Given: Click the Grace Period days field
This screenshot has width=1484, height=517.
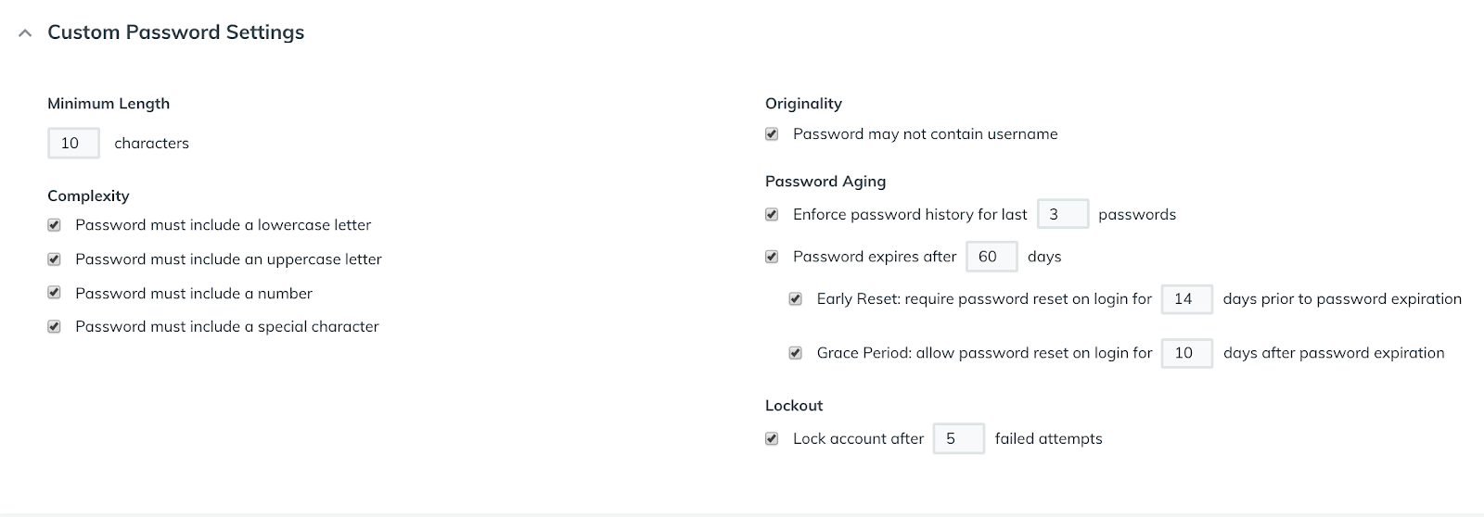Looking at the screenshot, I should coord(1186,353).
